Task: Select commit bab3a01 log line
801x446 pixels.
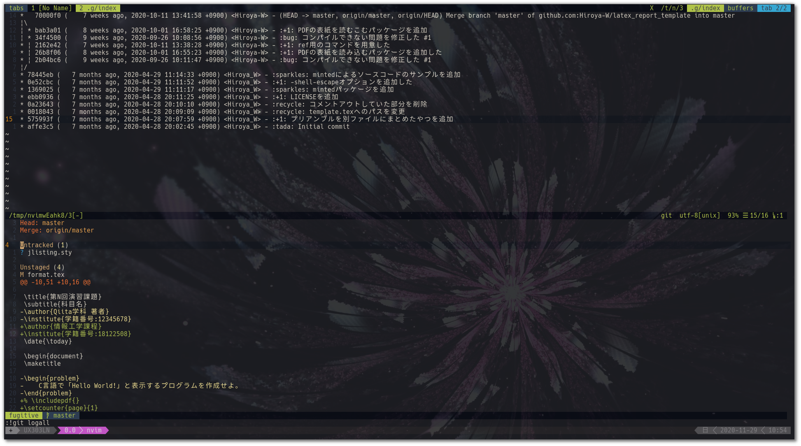Action: pyautogui.click(x=224, y=30)
